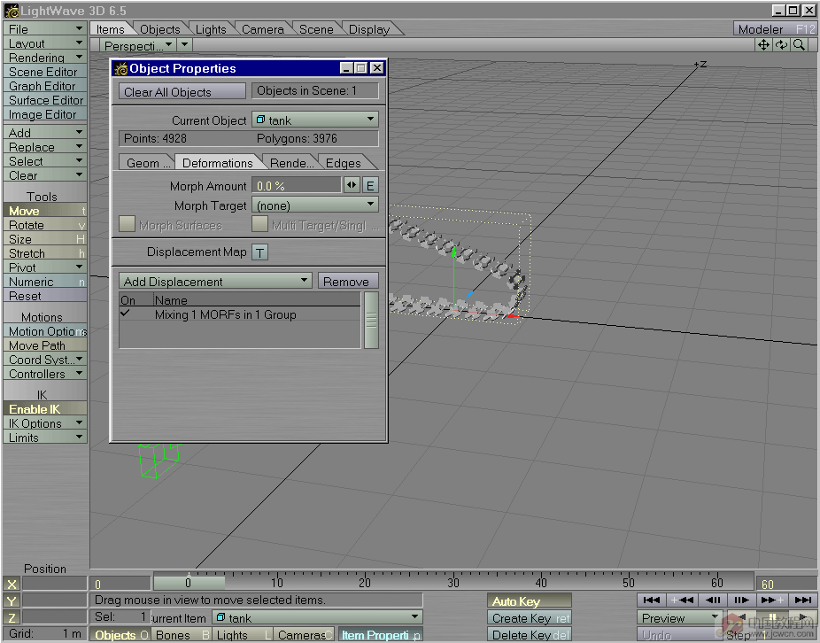The height and width of the screenshot is (643, 820).
Task: Toggle Enable IK
Action: click(45, 409)
